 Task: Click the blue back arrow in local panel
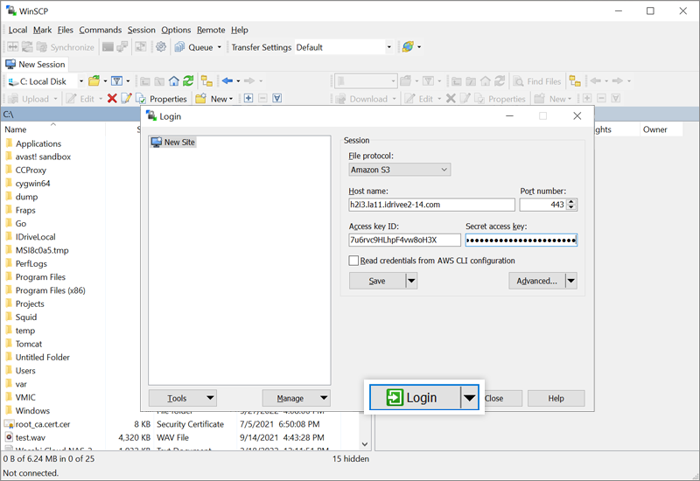click(x=227, y=80)
